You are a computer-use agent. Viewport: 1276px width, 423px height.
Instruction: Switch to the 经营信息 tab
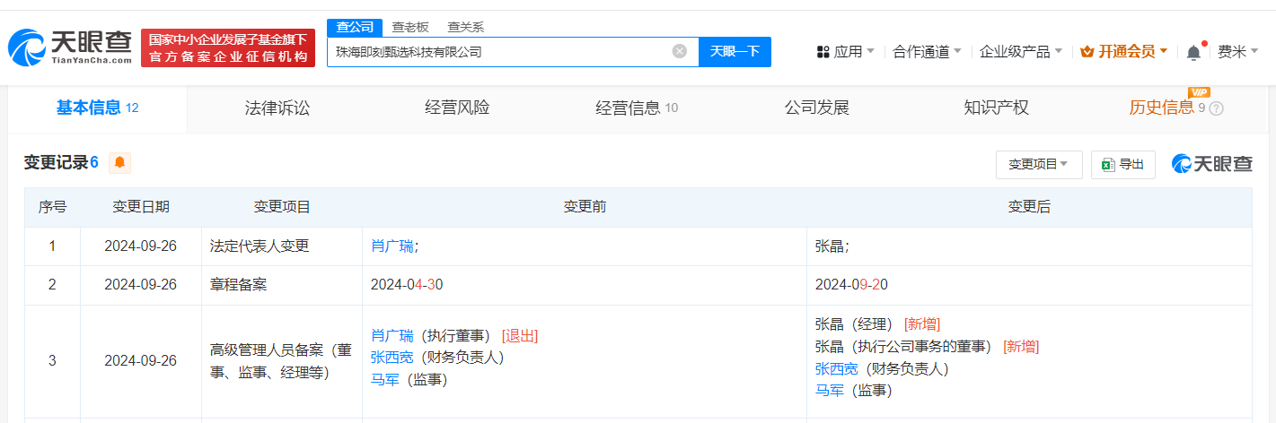coord(637,108)
